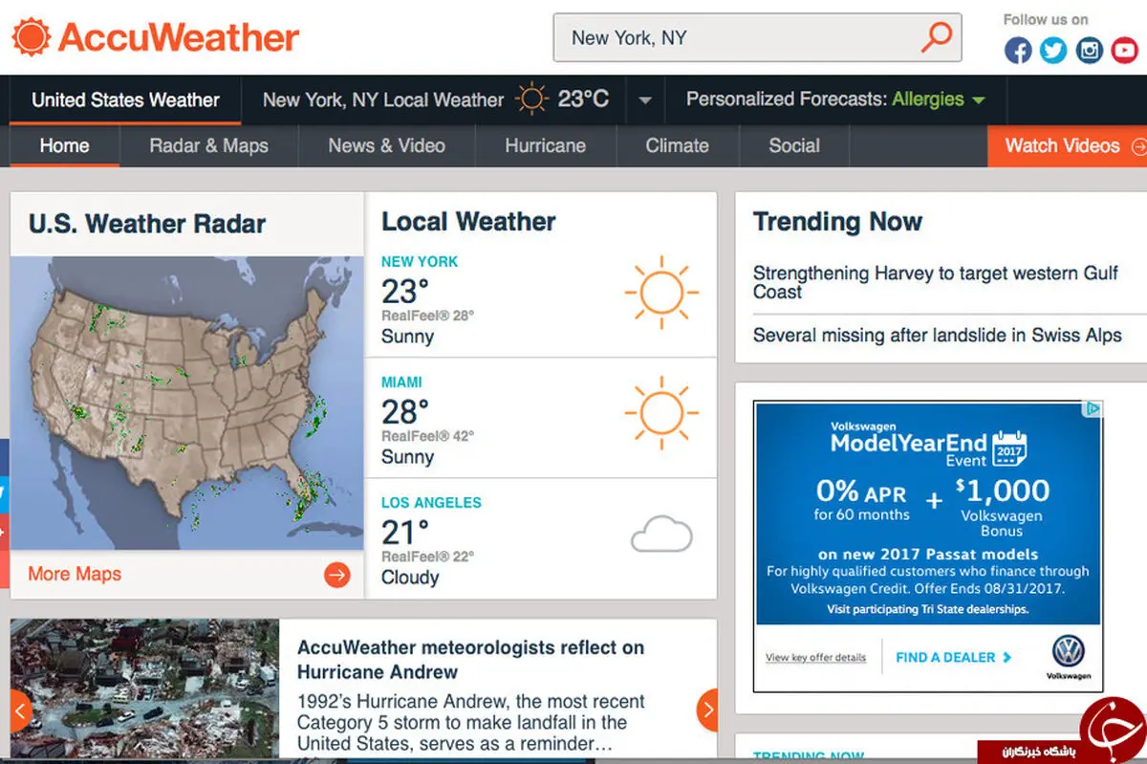
Task: Open the Home menu item
Action: pyautogui.click(x=64, y=146)
